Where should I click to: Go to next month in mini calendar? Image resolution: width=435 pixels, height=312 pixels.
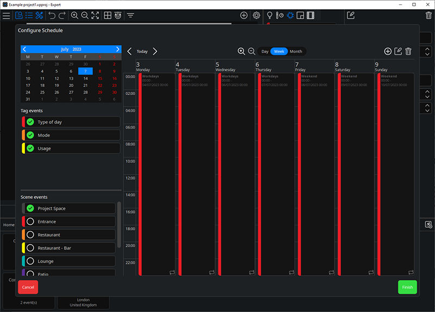point(117,49)
